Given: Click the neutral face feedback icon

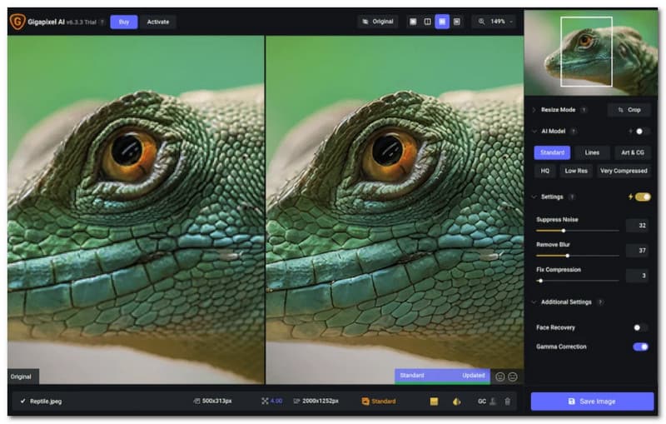Looking at the screenshot, I should coord(513,377).
